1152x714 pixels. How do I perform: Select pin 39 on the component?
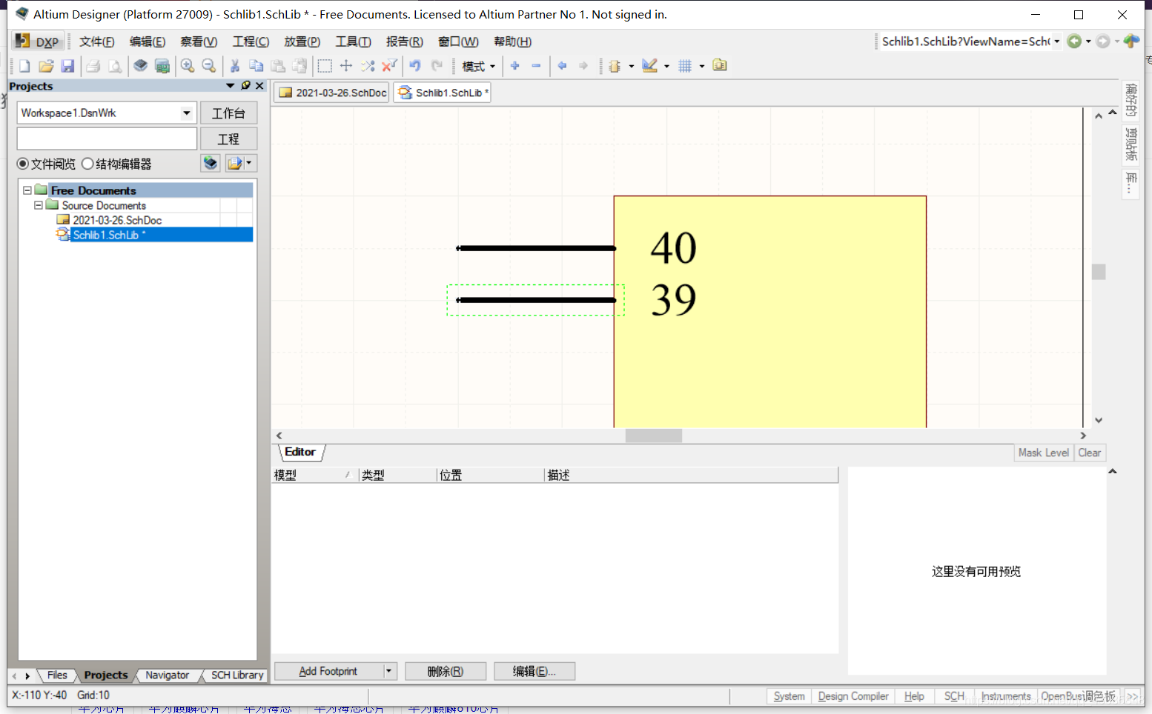535,300
